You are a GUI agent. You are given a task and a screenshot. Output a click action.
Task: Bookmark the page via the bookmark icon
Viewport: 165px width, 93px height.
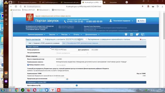tap(143, 6)
